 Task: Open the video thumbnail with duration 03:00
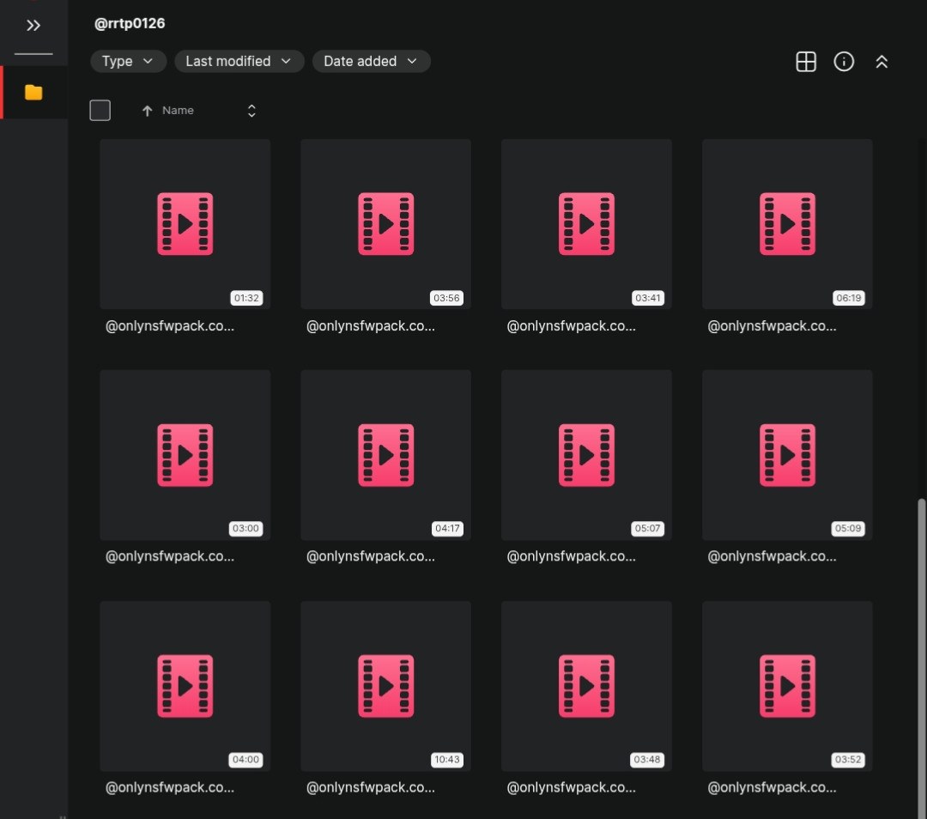pos(185,455)
